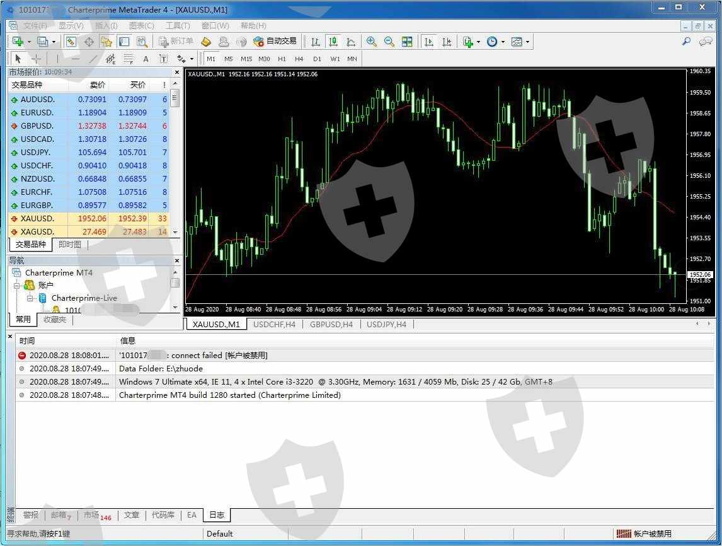Open the new chart icon
The image size is (722, 546).
[x=18, y=42]
